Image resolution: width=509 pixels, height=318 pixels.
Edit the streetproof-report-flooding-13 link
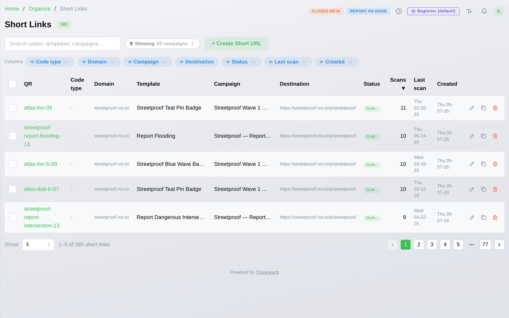click(x=472, y=136)
